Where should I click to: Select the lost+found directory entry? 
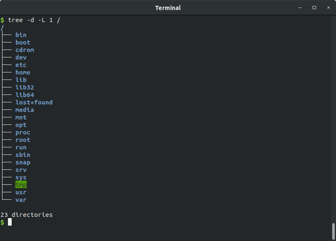(34, 102)
